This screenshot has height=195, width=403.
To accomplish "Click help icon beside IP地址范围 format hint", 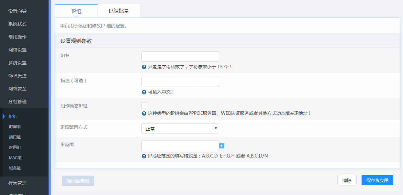I will pyautogui.click(x=144, y=156).
